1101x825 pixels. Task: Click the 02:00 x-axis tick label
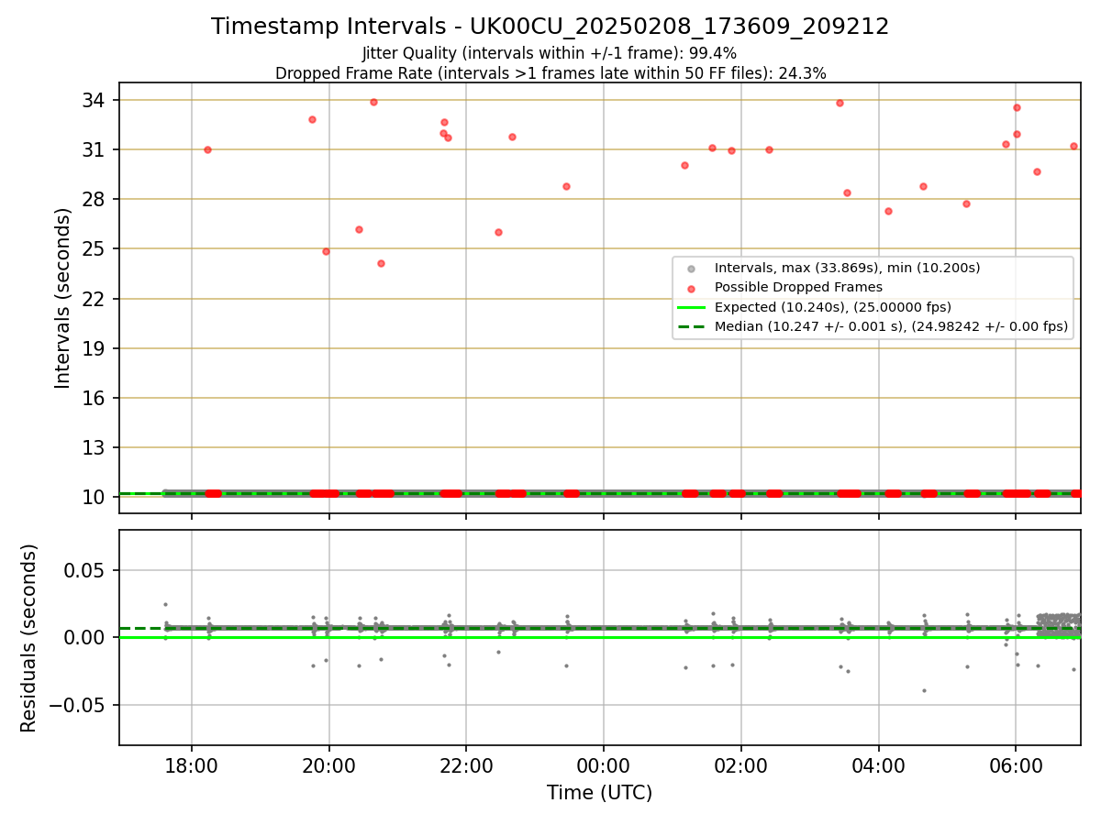pyautogui.click(x=740, y=765)
